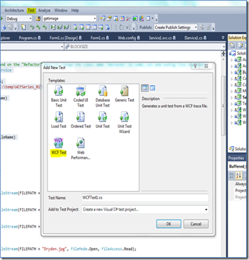Image resolution: width=249 pixels, height=260 pixels.
Task: Select the Unit Test Wizard template
Action: coord(124,123)
